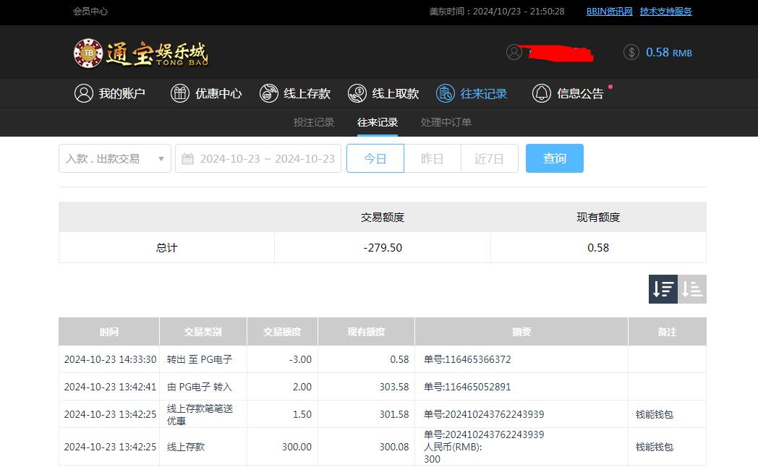Click the ascending sort icon above the table

click(691, 288)
